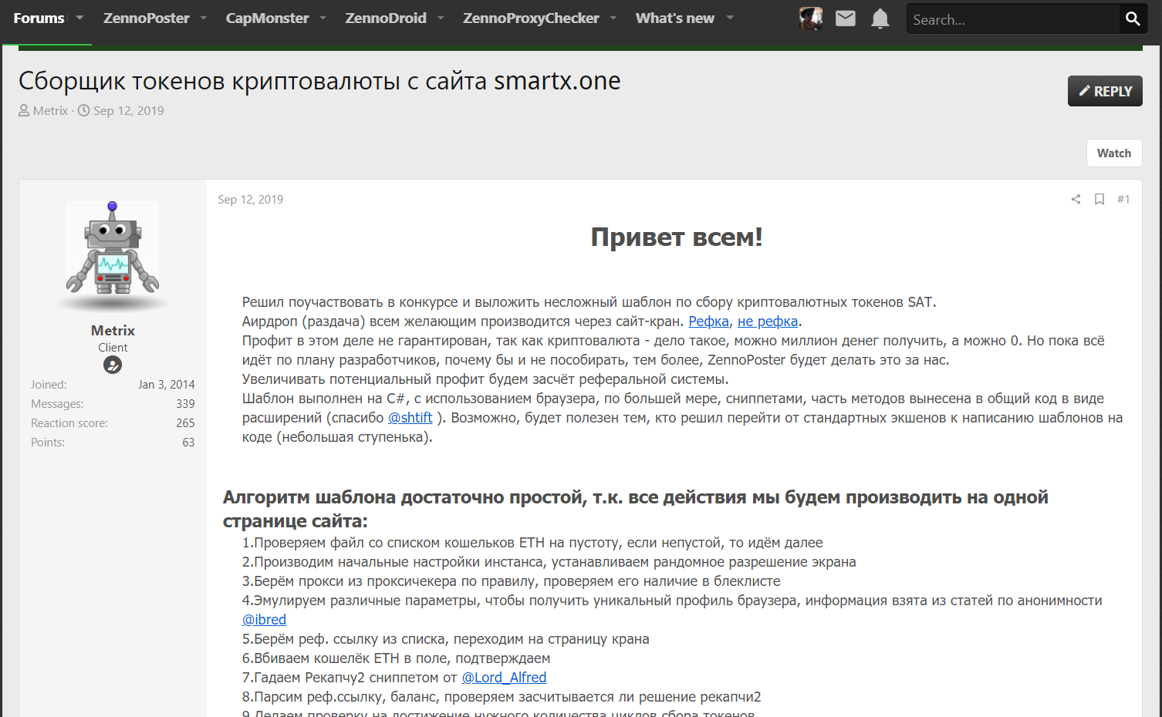This screenshot has width=1162, height=717.
Task: Open Metrix username in the profile sidebar
Action: click(x=113, y=330)
